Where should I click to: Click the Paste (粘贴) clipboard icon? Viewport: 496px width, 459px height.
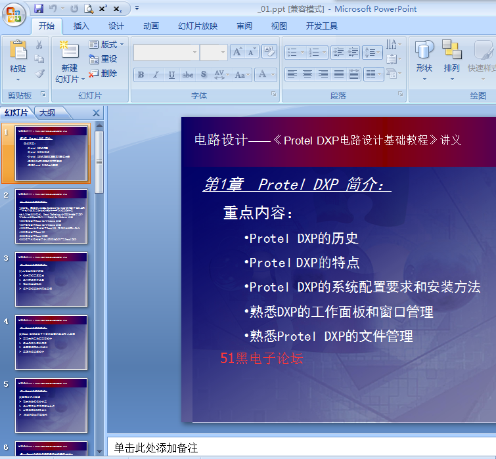[18, 50]
